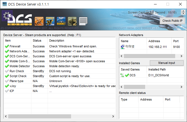The width and height of the screenshot is (187, 122).
Task: Click the grey check beside Plane type
Action: (x=7, y=81)
